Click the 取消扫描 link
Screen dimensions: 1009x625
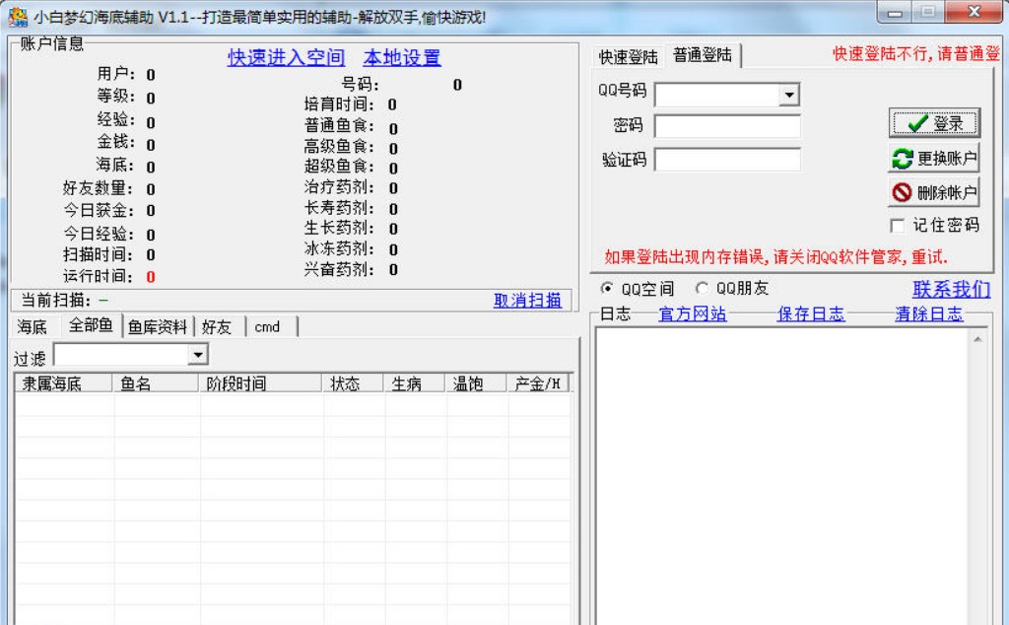click(x=528, y=300)
